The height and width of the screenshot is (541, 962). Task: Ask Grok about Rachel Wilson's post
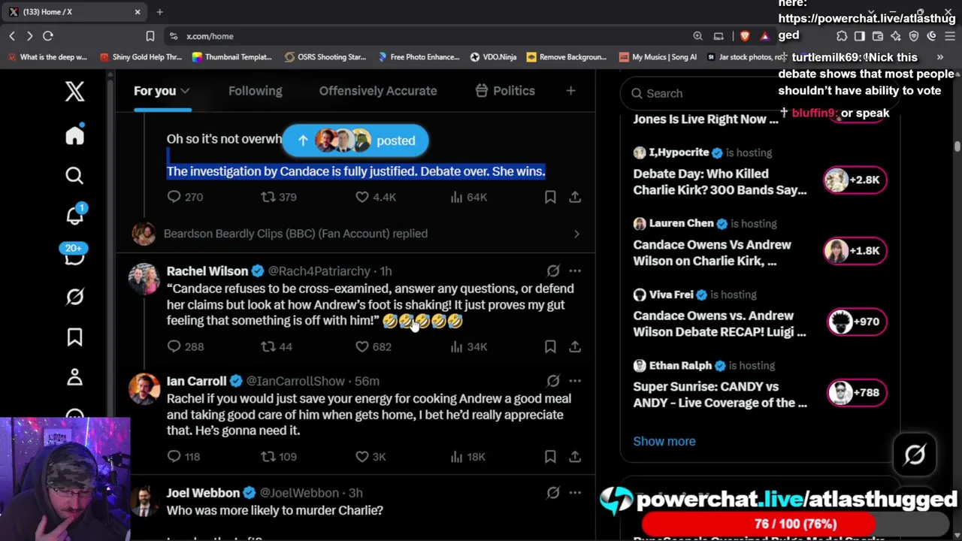point(553,270)
